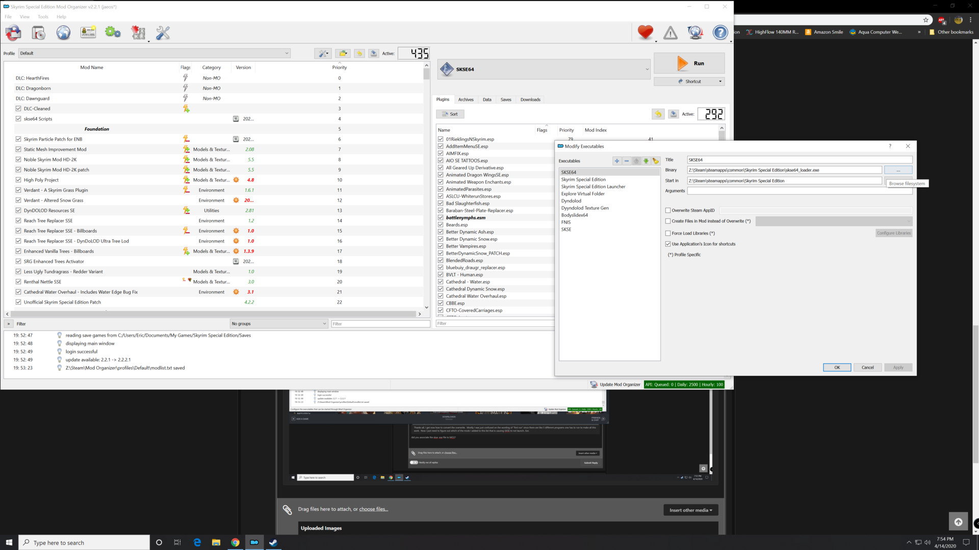Switch to the Downloads tab
979x550 pixels.
(530, 100)
